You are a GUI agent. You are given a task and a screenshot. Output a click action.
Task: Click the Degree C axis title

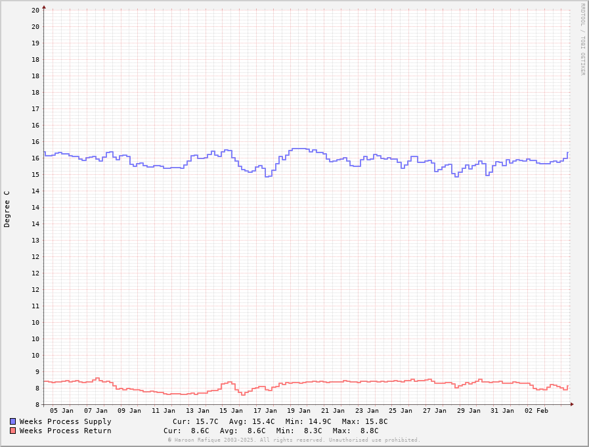7,209
